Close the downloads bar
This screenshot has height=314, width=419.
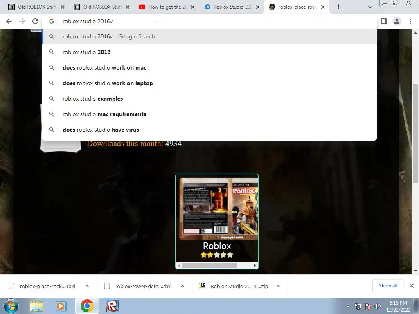coord(412,286)
